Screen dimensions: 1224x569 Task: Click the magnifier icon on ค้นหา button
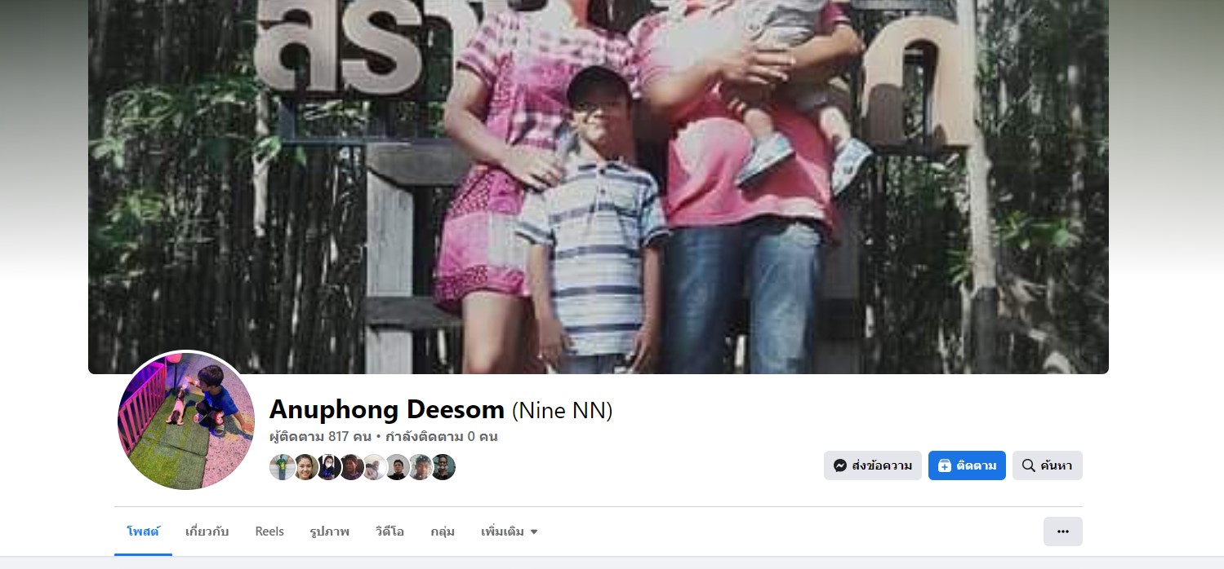point(1028,465)
